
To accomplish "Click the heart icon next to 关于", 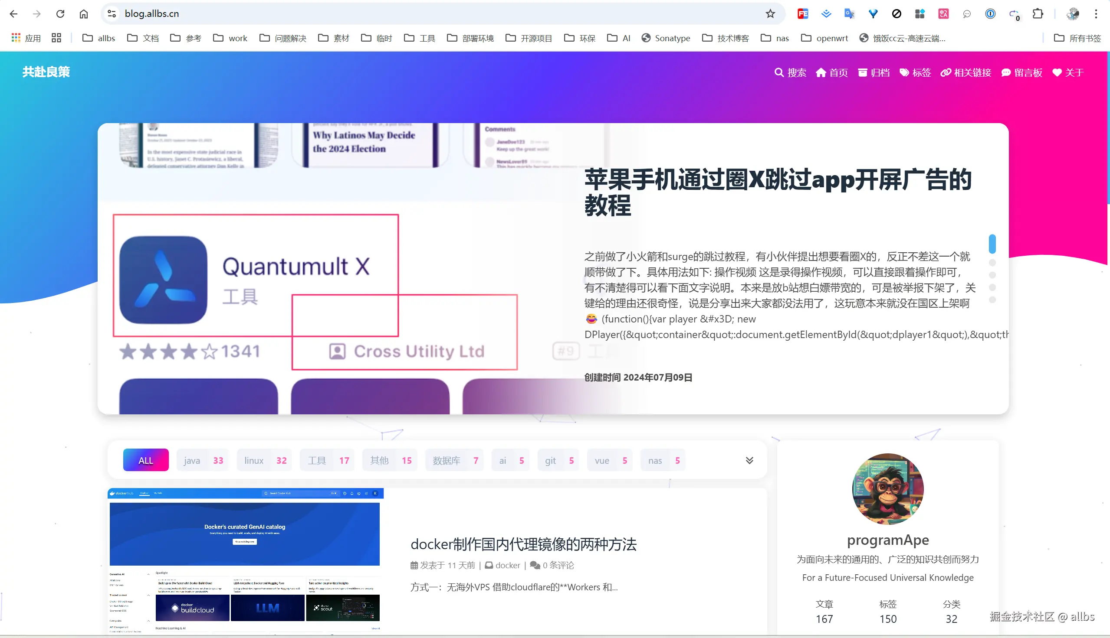I will coord(1057,72).
